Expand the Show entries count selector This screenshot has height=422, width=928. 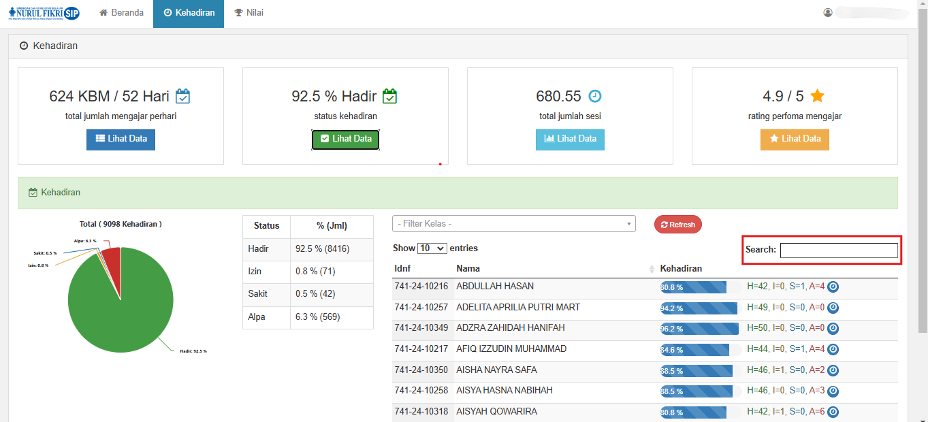[432, 248]
